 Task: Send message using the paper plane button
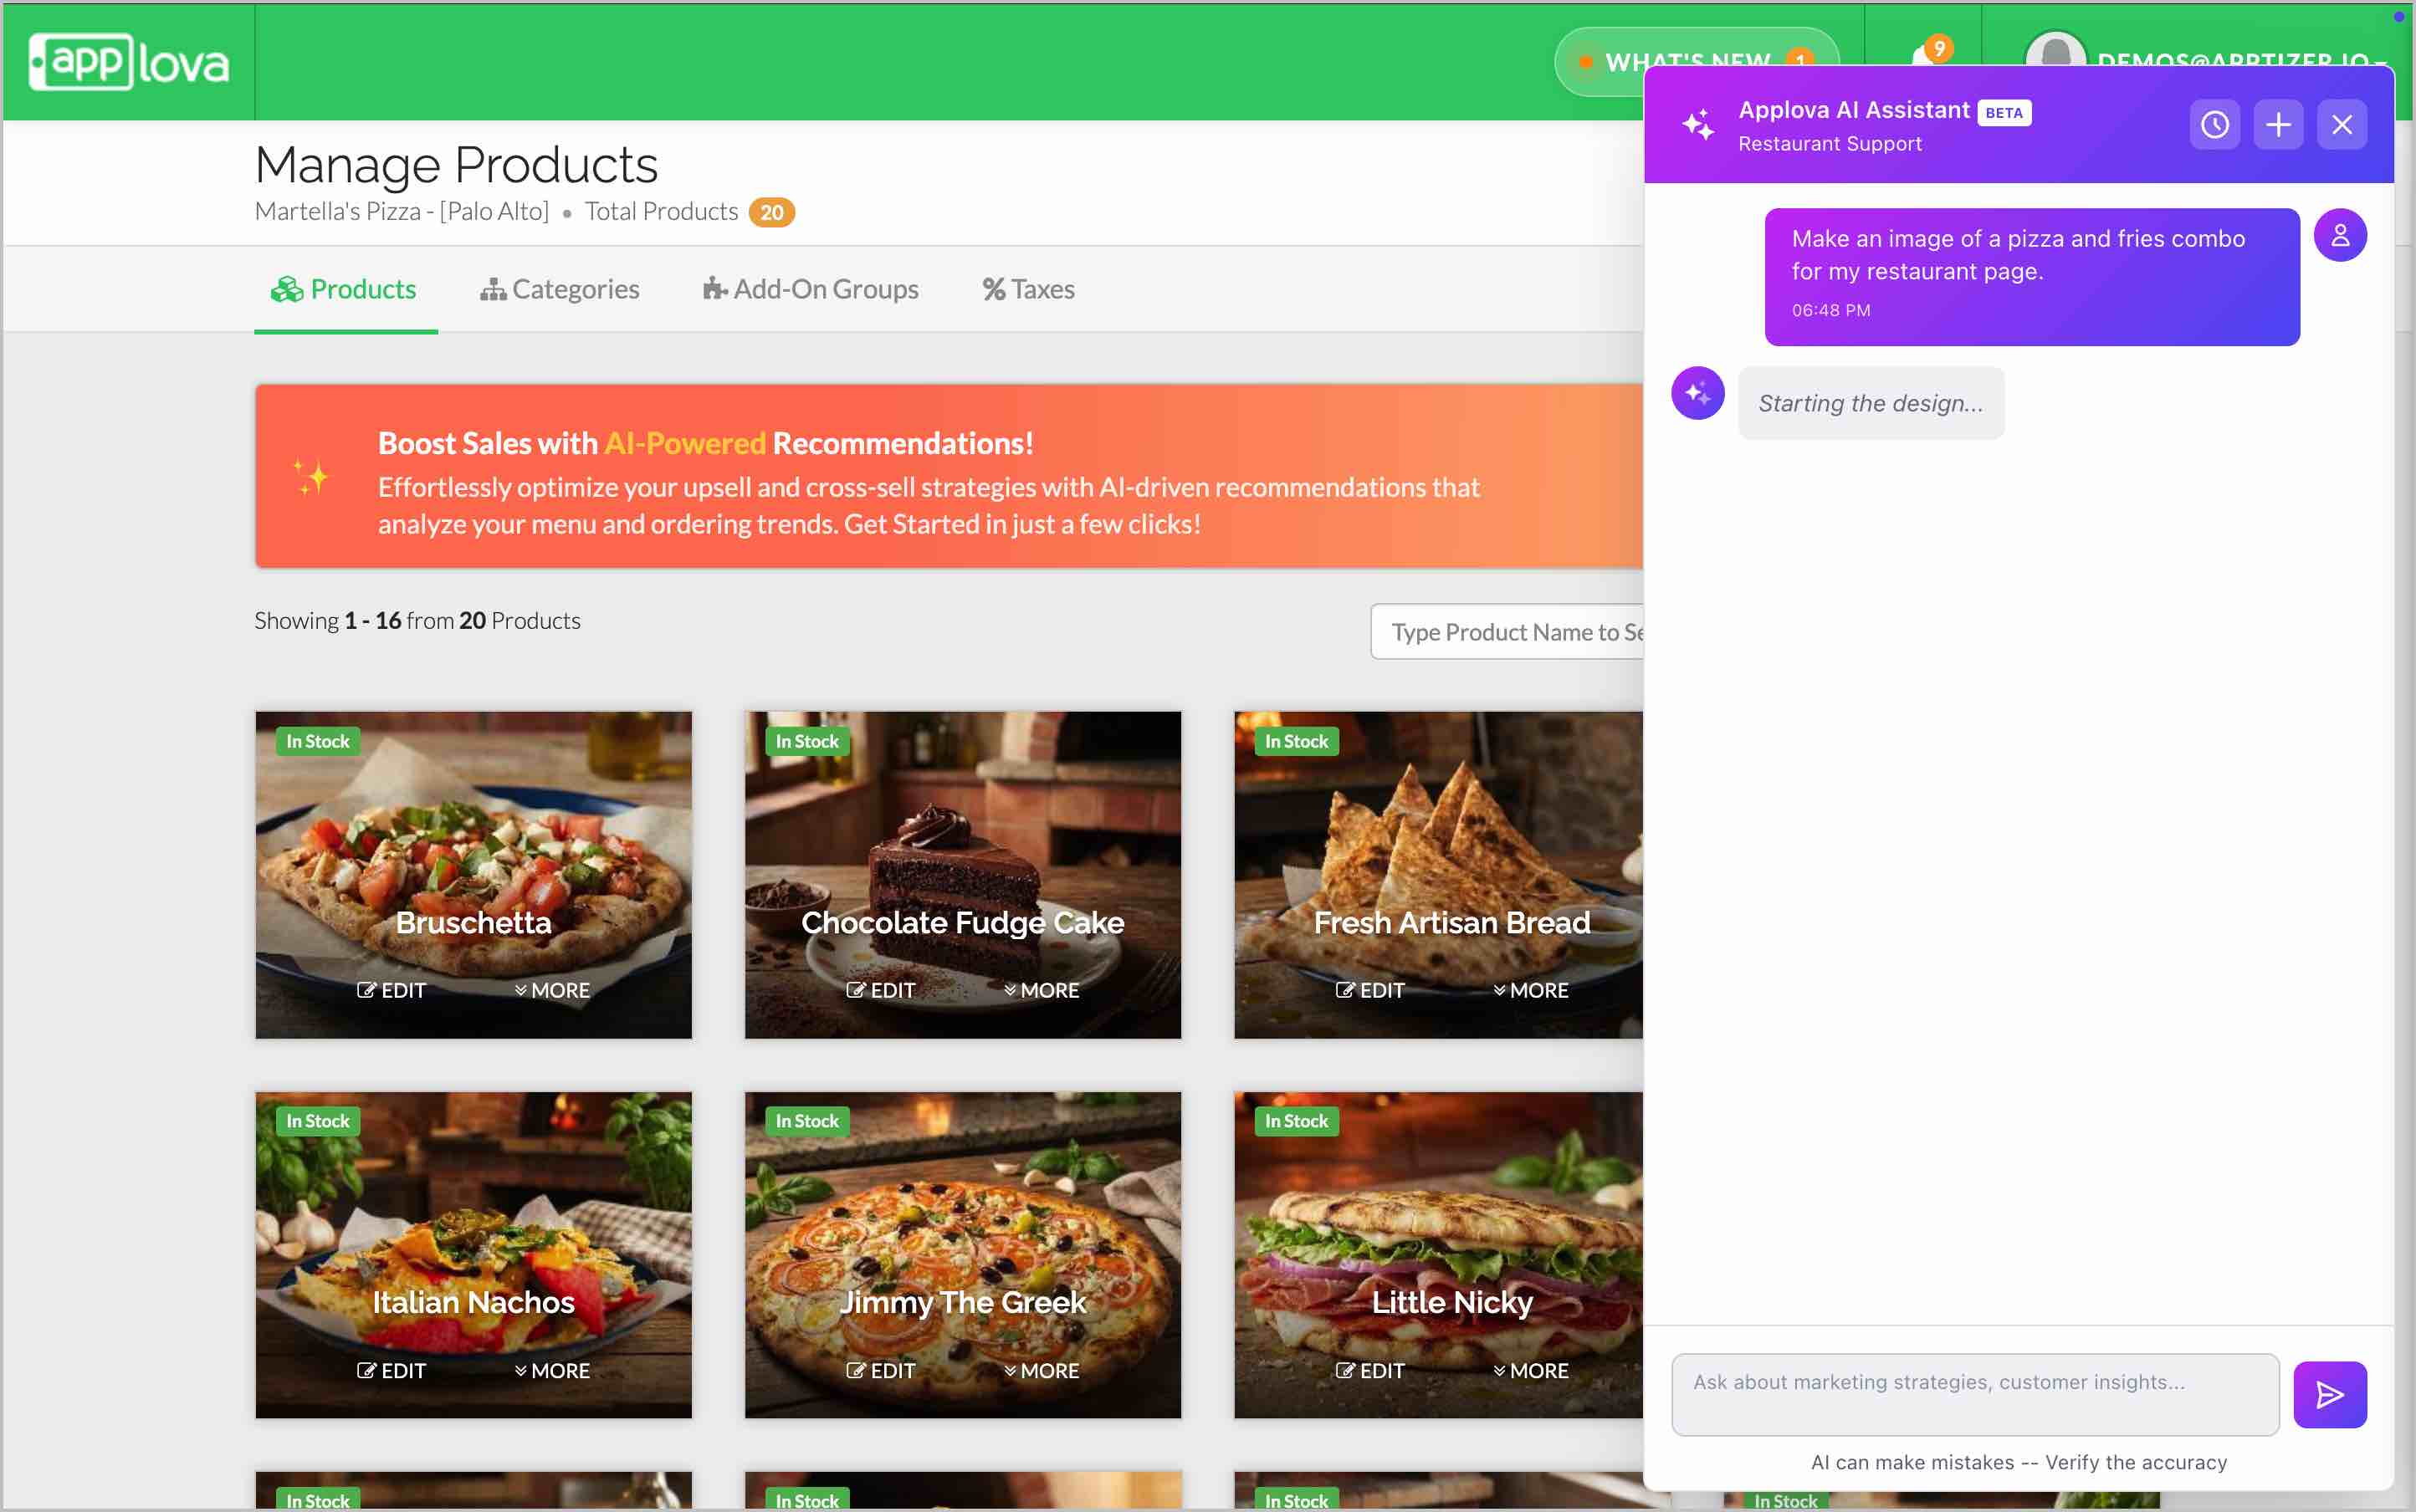(2329, 1394)
